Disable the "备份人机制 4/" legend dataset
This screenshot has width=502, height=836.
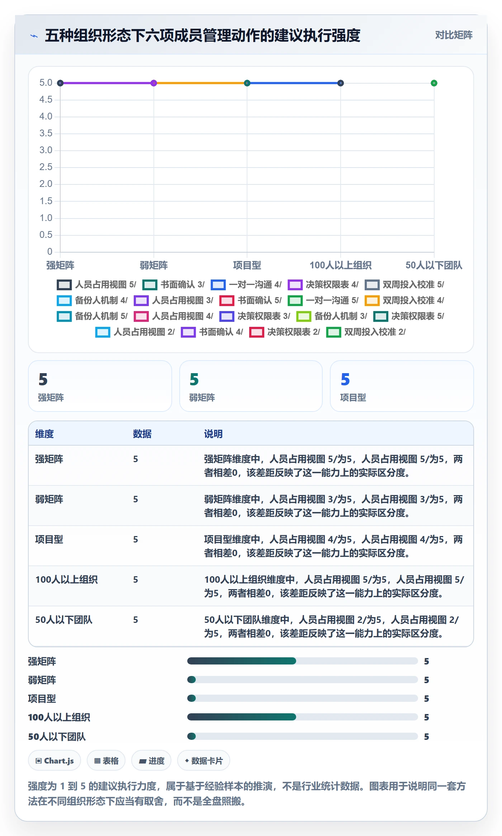tap(92, 301)
